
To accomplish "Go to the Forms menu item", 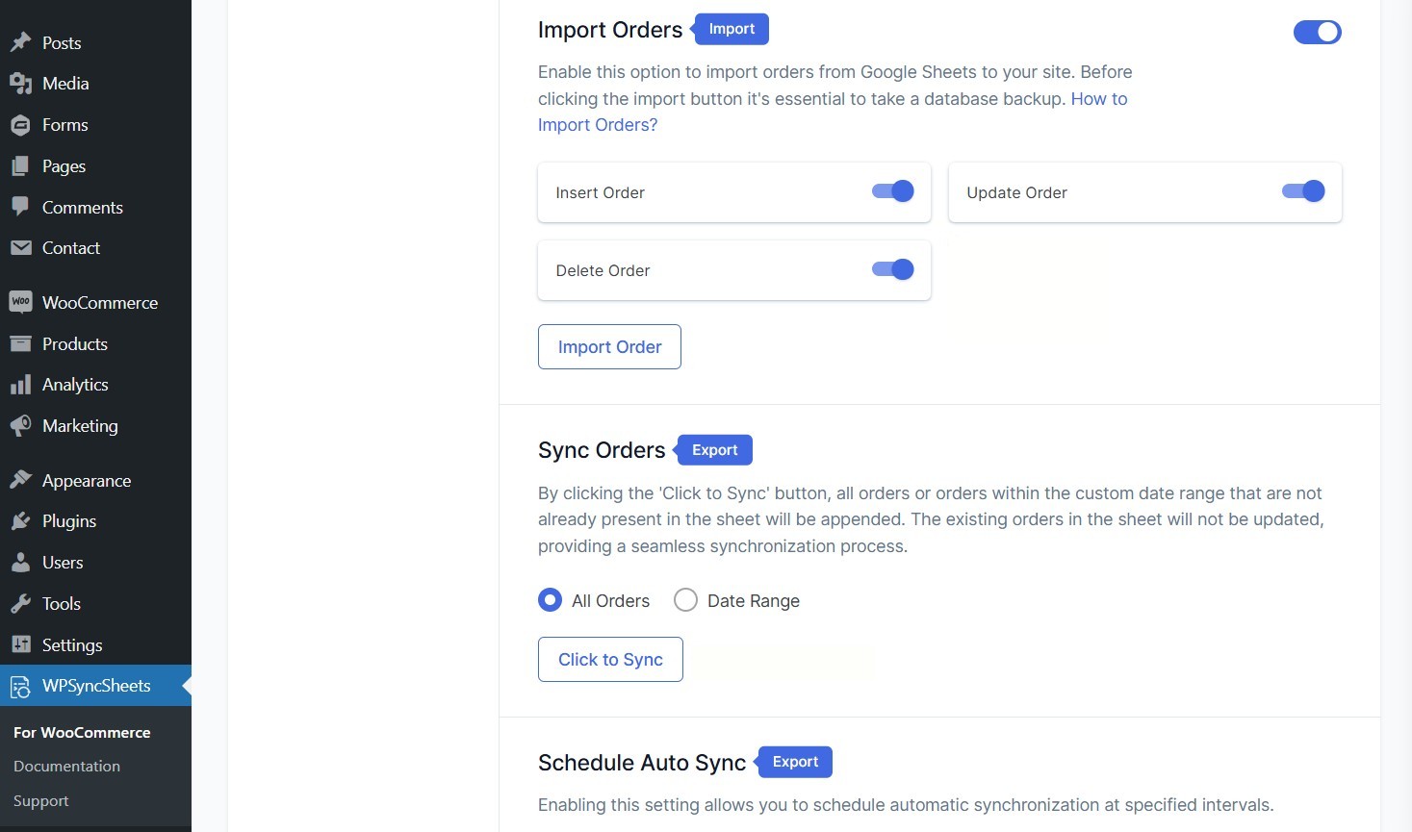I will coord(95,125).
